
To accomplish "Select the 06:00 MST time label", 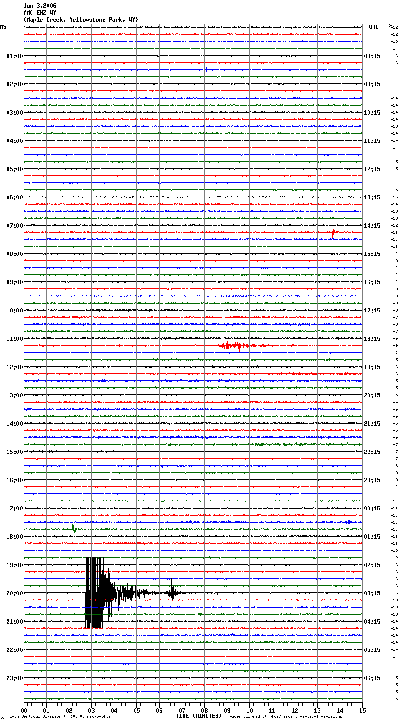I will point(15,197).
